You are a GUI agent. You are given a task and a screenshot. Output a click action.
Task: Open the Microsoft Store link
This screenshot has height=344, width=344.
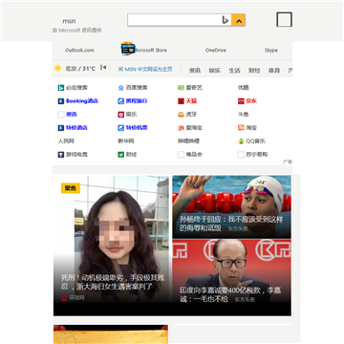[150, 50]
